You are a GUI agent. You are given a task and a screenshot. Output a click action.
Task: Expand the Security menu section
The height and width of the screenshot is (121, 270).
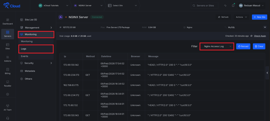point(36,63)
